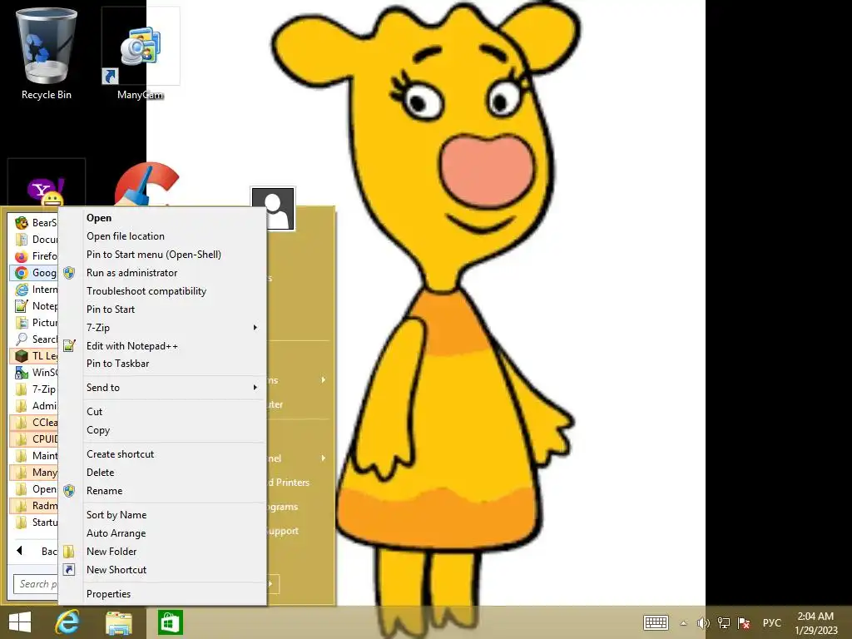Click the 7-Zip folder icon in list

(x=22, y=389)
